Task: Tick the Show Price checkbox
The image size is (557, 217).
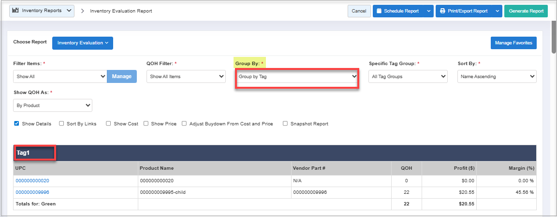Action: (x=146, y=124)
